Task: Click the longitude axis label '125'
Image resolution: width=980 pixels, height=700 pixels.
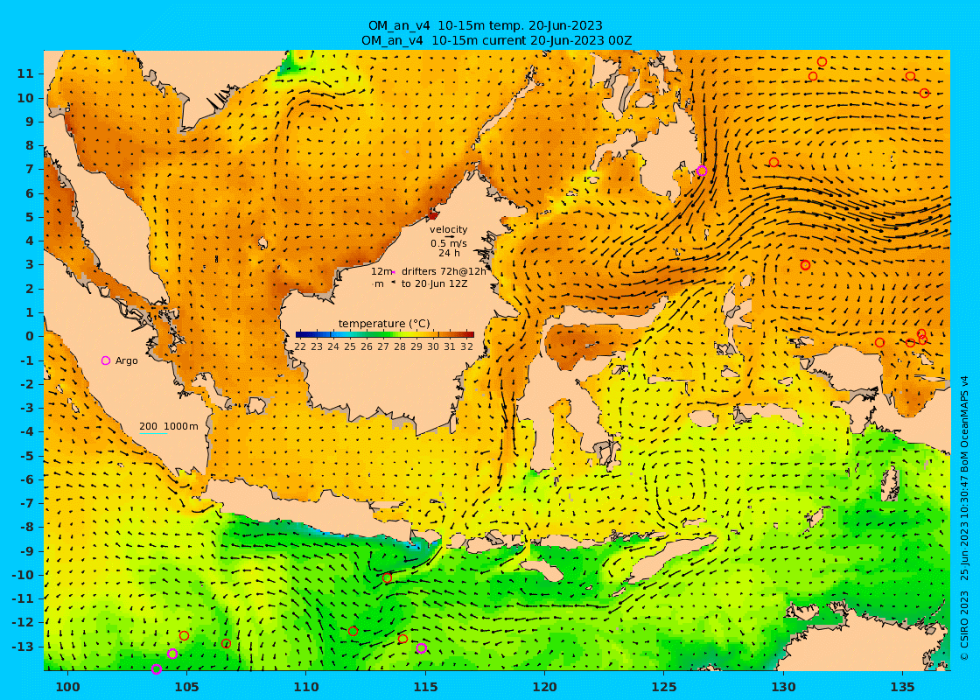Action: click(664, 687)
